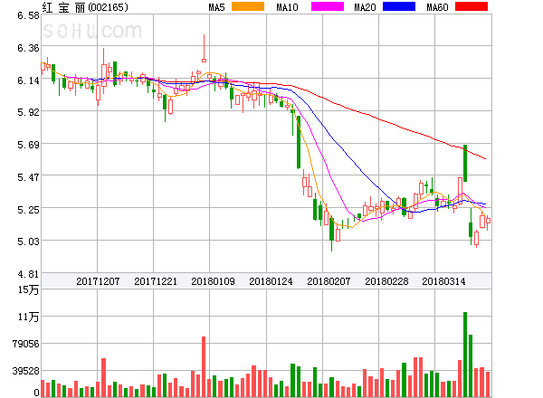The image size is (543, 398).
Task: Click the tallest red volume bar
Action: [204, 366]
